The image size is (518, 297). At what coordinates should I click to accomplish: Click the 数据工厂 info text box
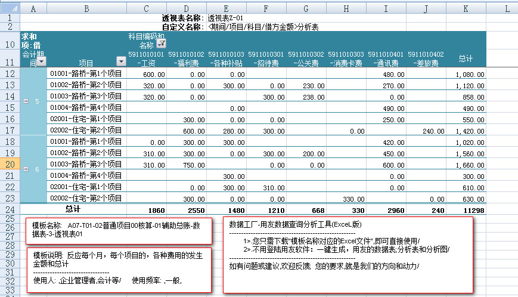[348, 253]
